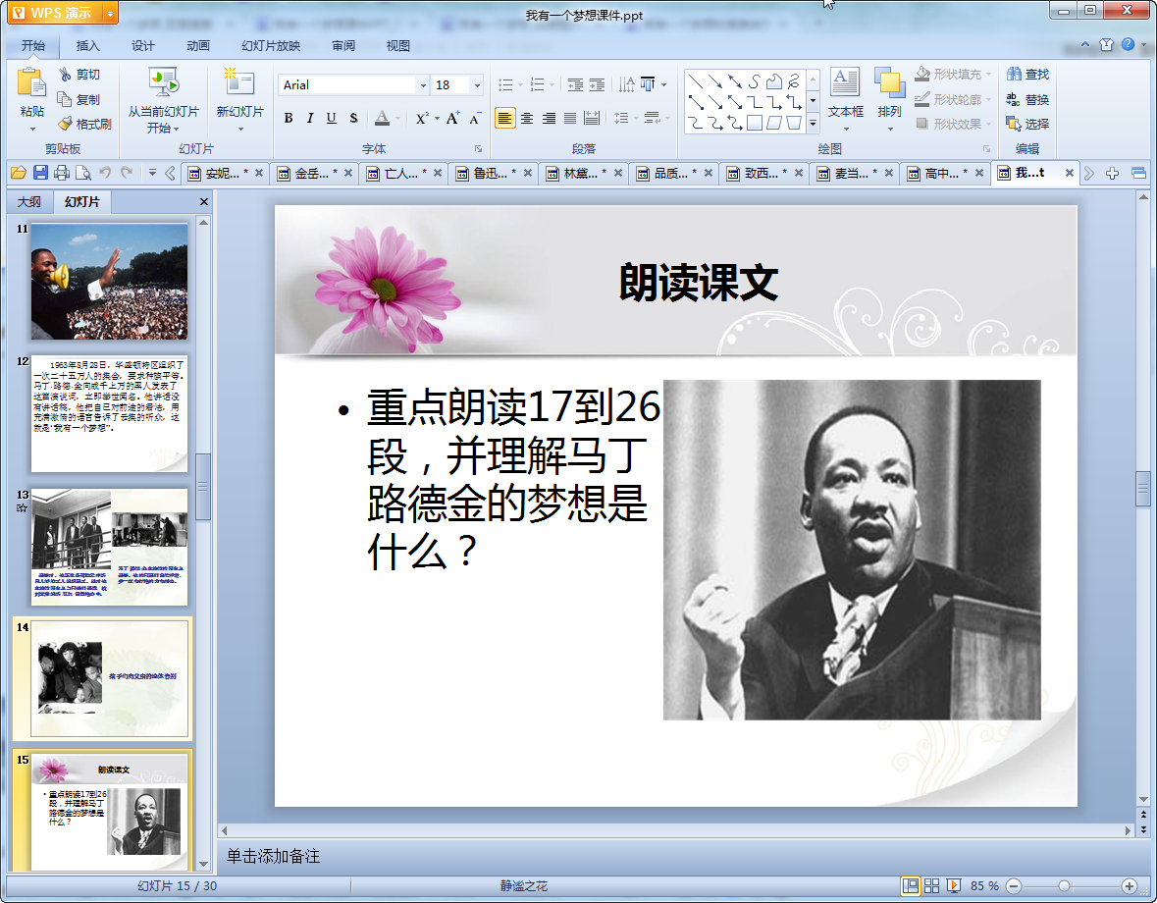Click the increase indent icon

tap(597, 84)
